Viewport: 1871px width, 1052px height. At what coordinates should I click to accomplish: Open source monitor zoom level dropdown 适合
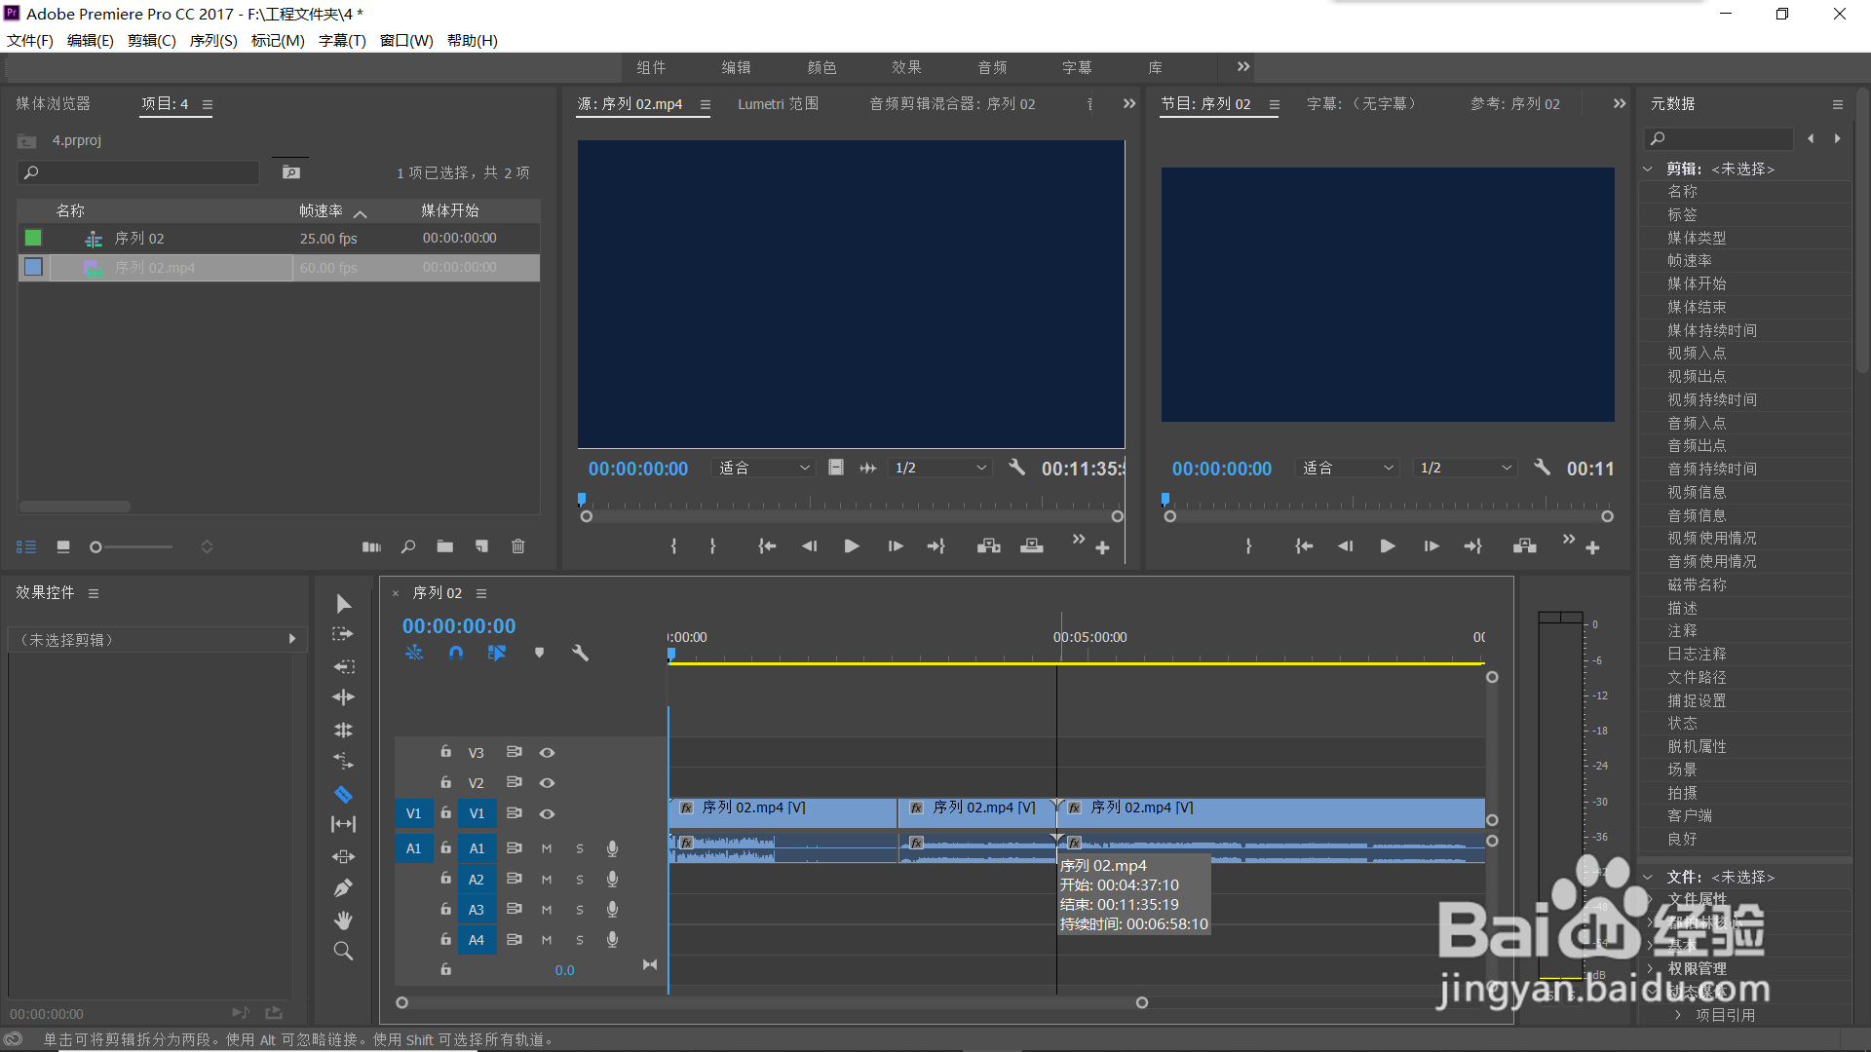click(763, 469)
